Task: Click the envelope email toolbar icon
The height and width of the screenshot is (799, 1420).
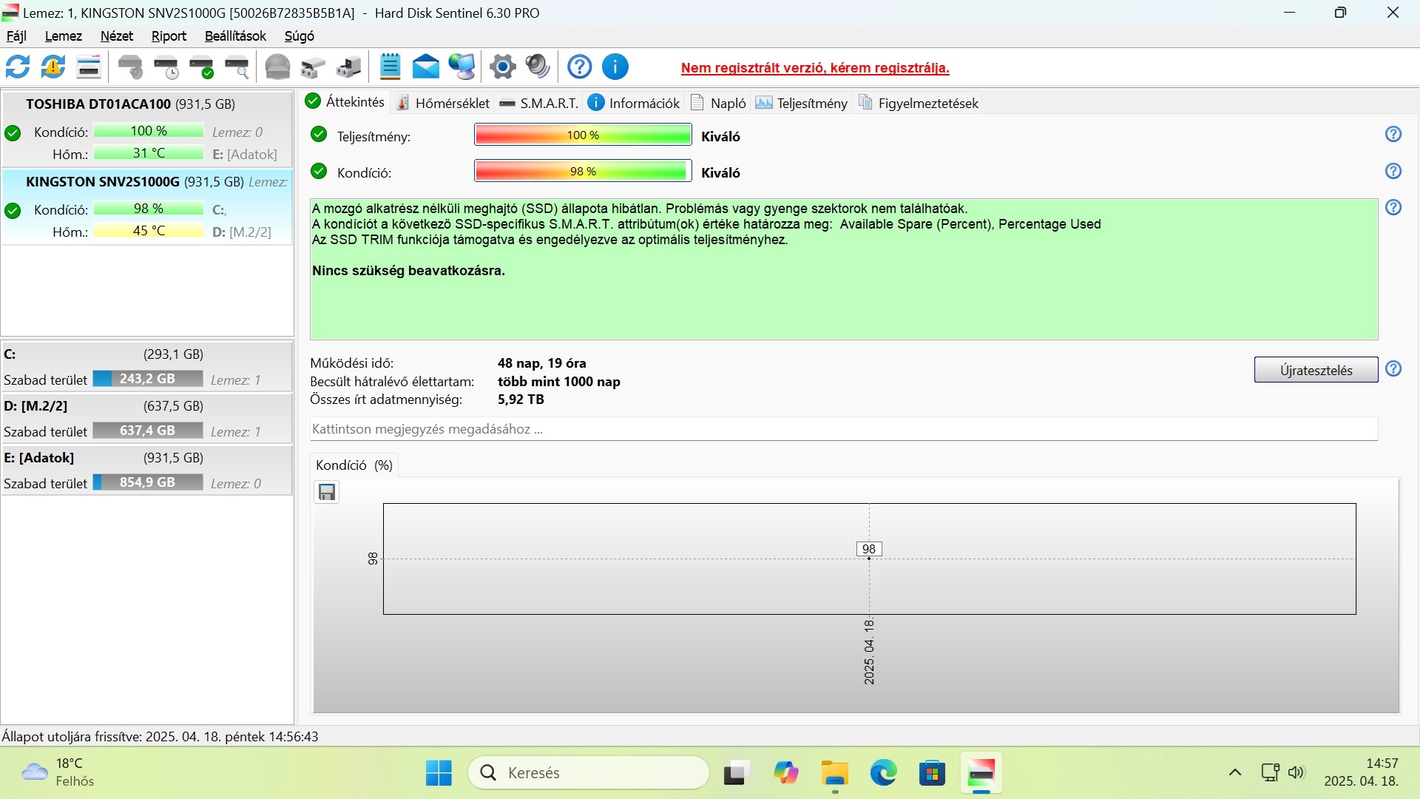Action: [x=425, y=67]
